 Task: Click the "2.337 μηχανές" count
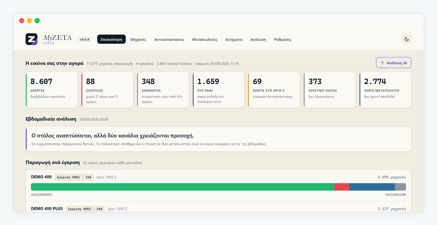[x=392, y=209]
